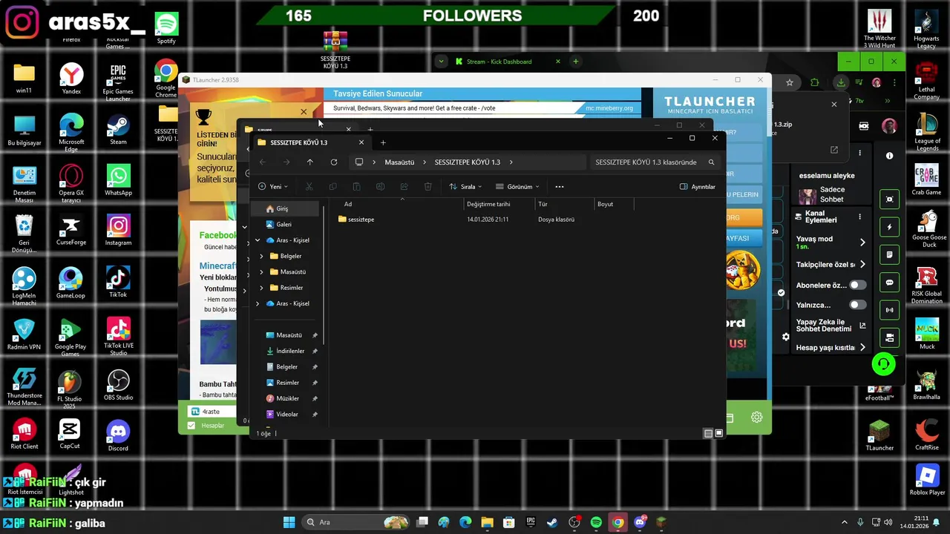Add a new Explorer tab

[x=383, y=142]
